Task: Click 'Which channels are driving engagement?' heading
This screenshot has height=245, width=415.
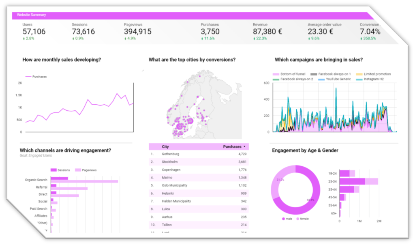Action: (x=65, y=150)
